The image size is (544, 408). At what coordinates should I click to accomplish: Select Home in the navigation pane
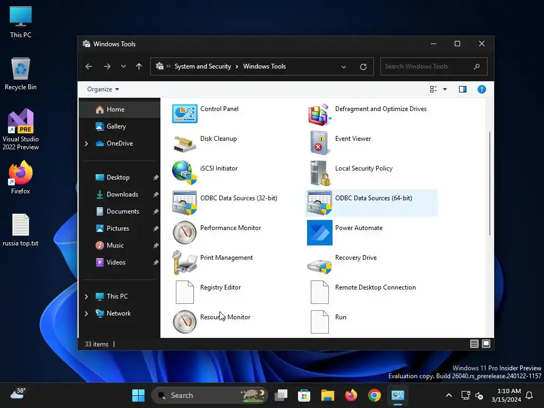[120, 109]
